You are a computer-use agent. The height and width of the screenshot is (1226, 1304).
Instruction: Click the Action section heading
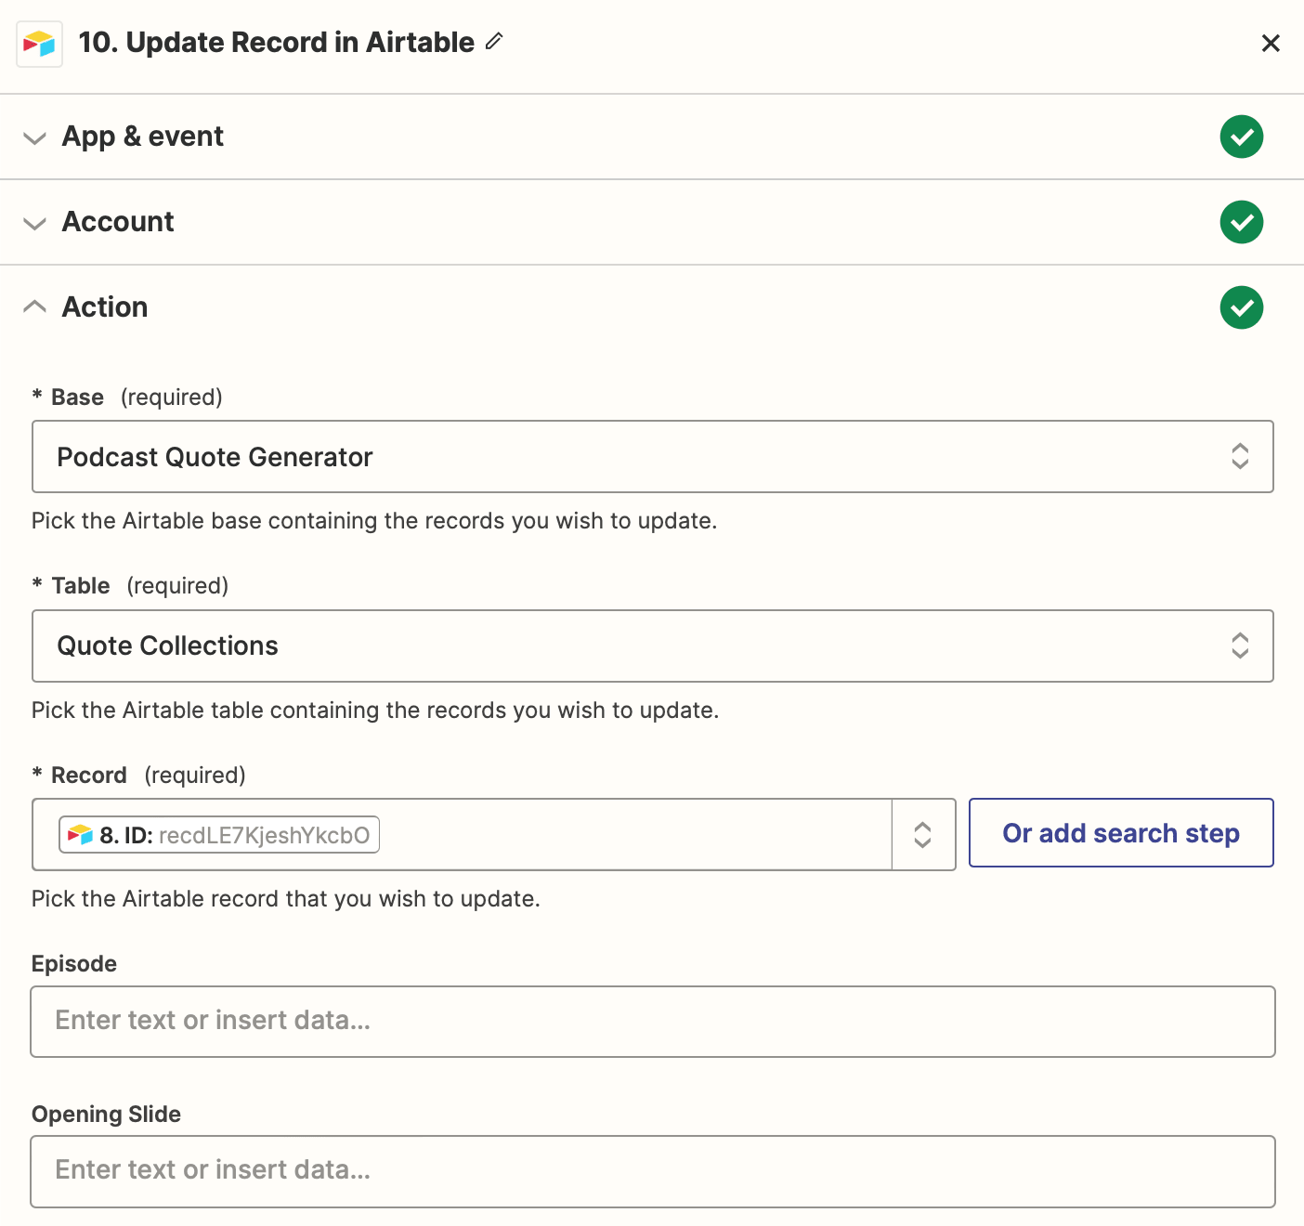click(x=105, y=306)
